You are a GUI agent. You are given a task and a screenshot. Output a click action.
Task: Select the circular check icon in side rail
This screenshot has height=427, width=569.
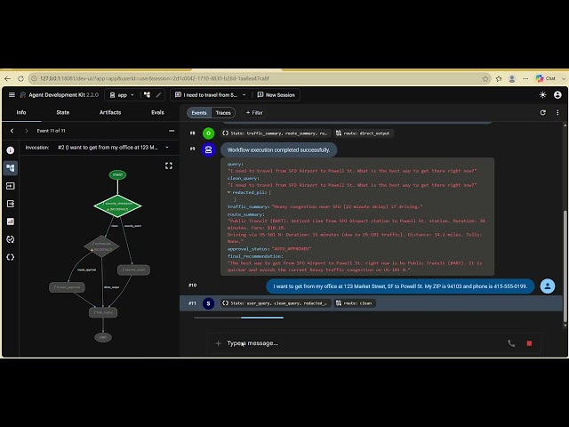click(x=10, y=239)
